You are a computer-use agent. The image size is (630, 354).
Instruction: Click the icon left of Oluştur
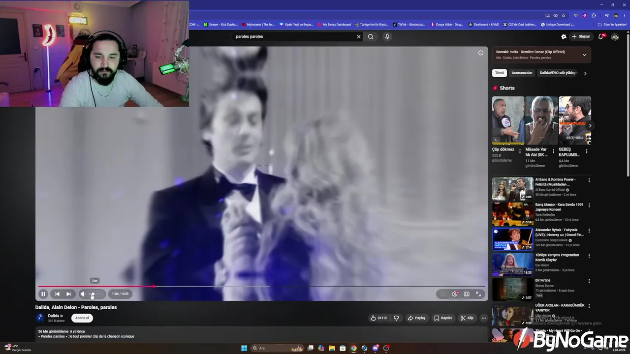coord(564,36)
